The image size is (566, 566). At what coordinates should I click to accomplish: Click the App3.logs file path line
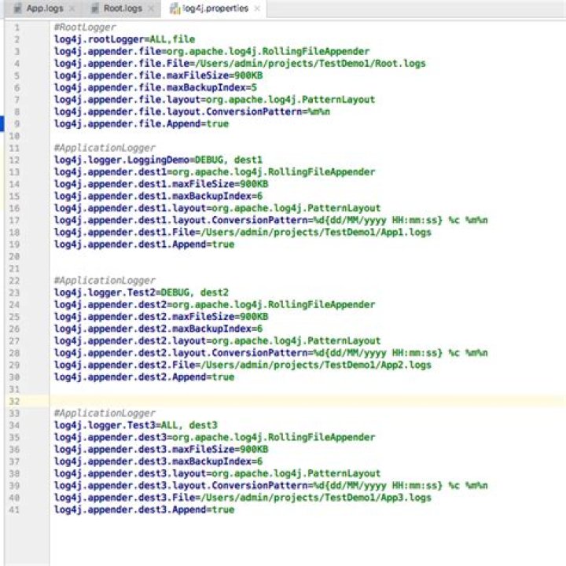(243, 498)
